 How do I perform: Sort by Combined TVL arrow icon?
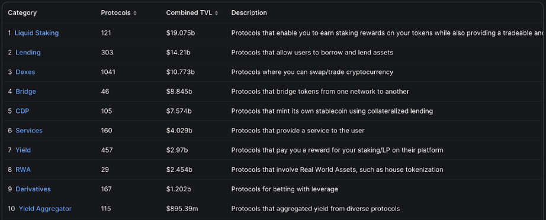point(216,13)
